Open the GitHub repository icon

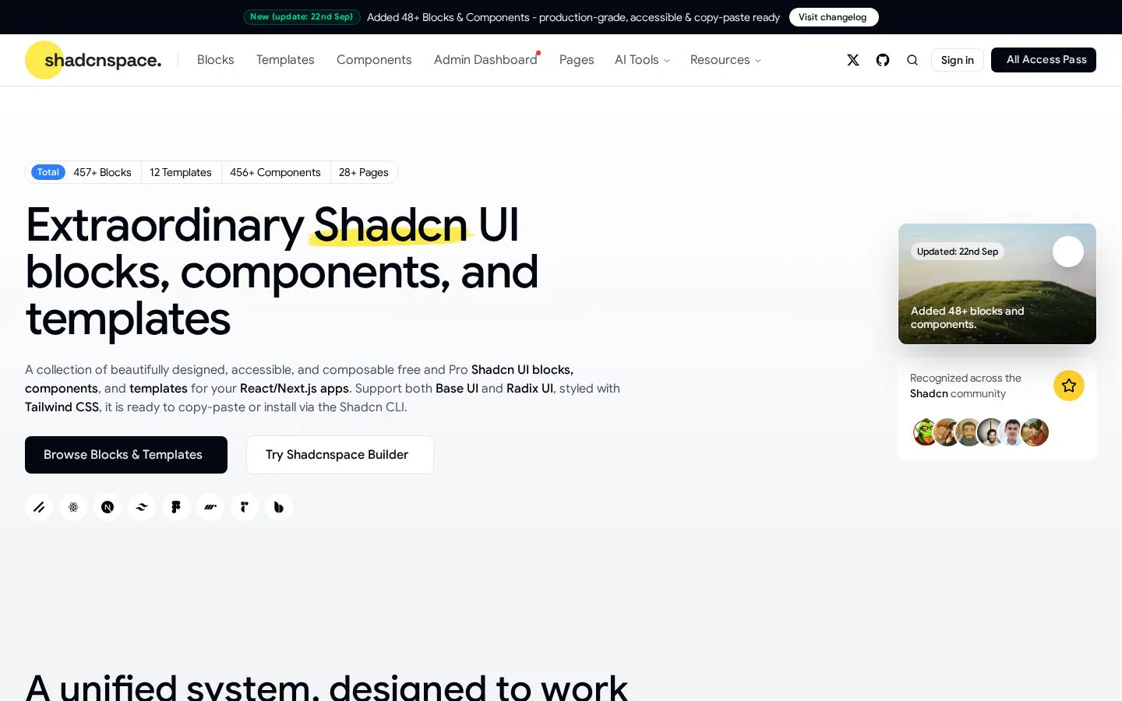883,60
